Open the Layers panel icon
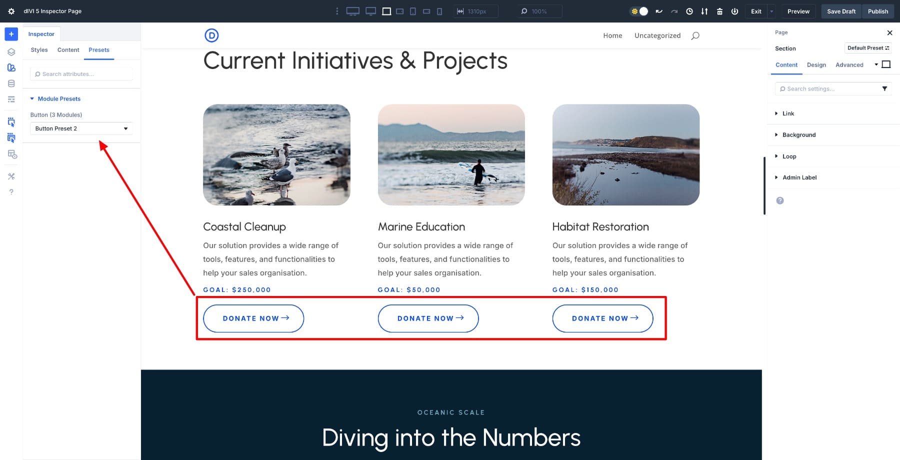Viewport: 900px width, 460px height. [x=11, y=52]
